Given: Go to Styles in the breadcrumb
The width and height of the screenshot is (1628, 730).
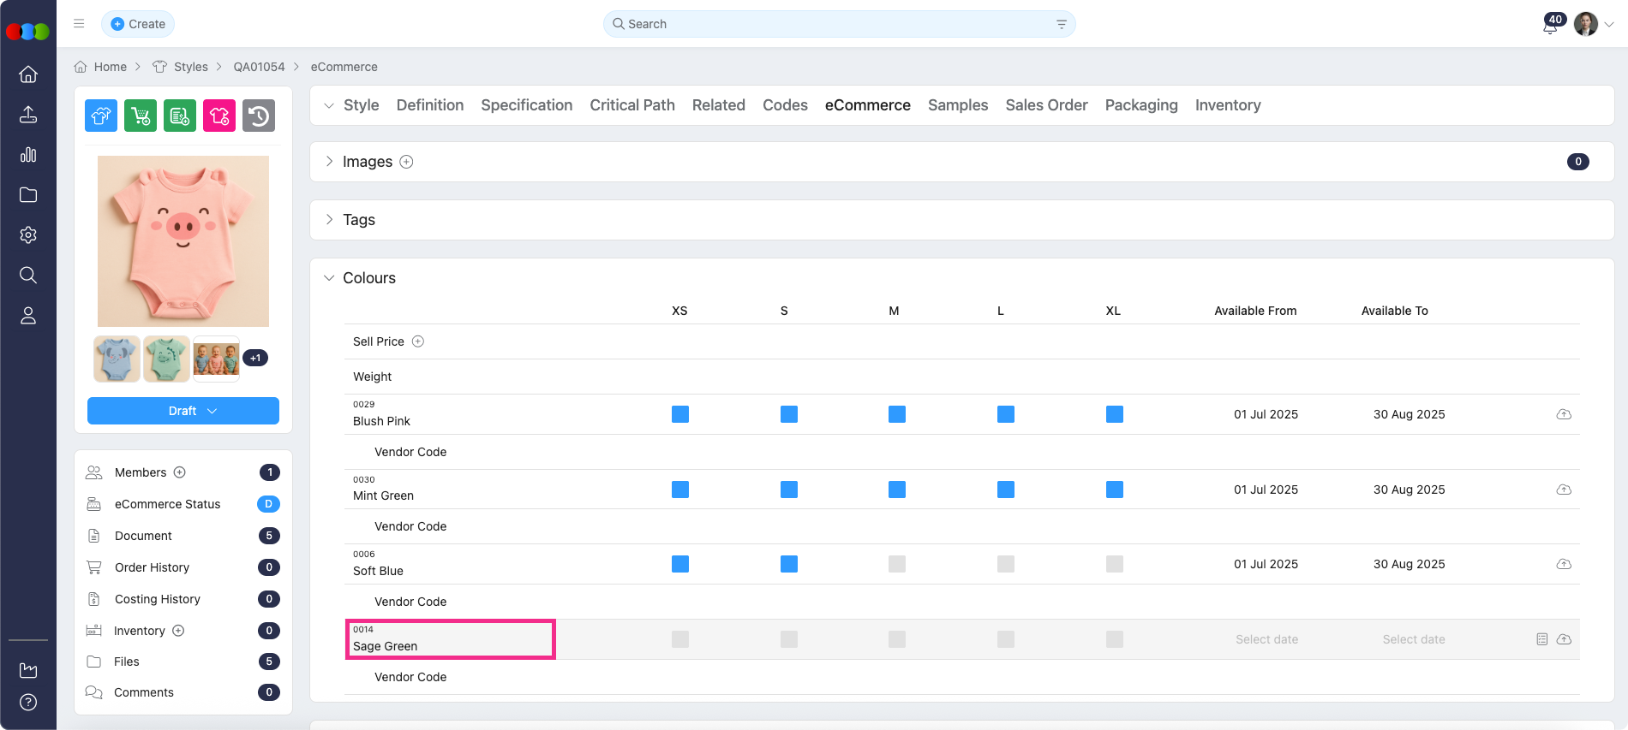Looking at the screenshot, I should click(190, 67).
